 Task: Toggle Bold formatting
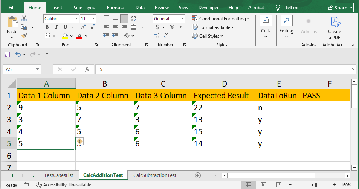47,27
